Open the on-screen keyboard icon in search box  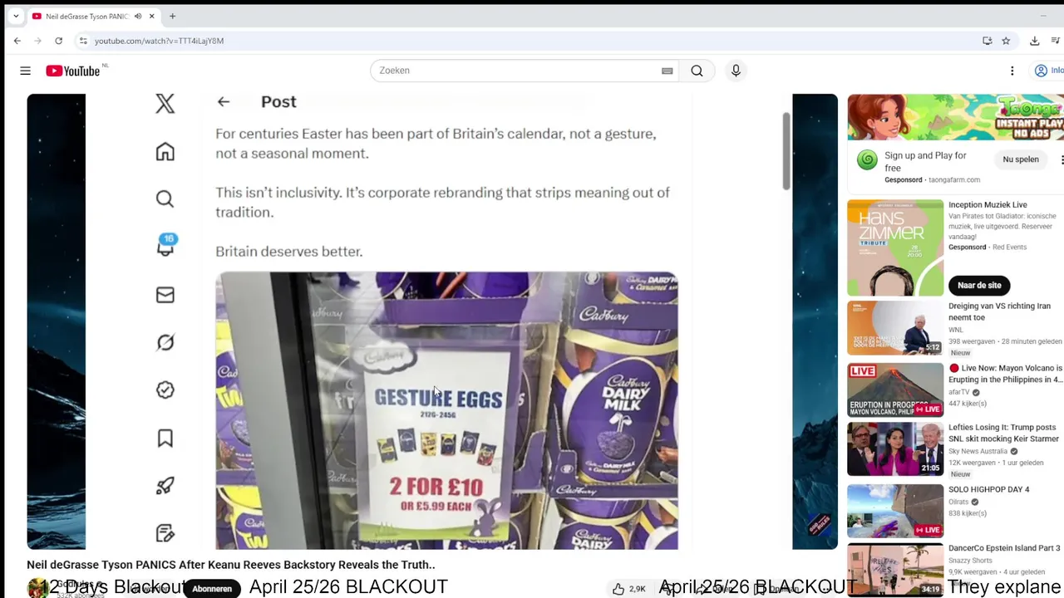(x=667, y=71)
